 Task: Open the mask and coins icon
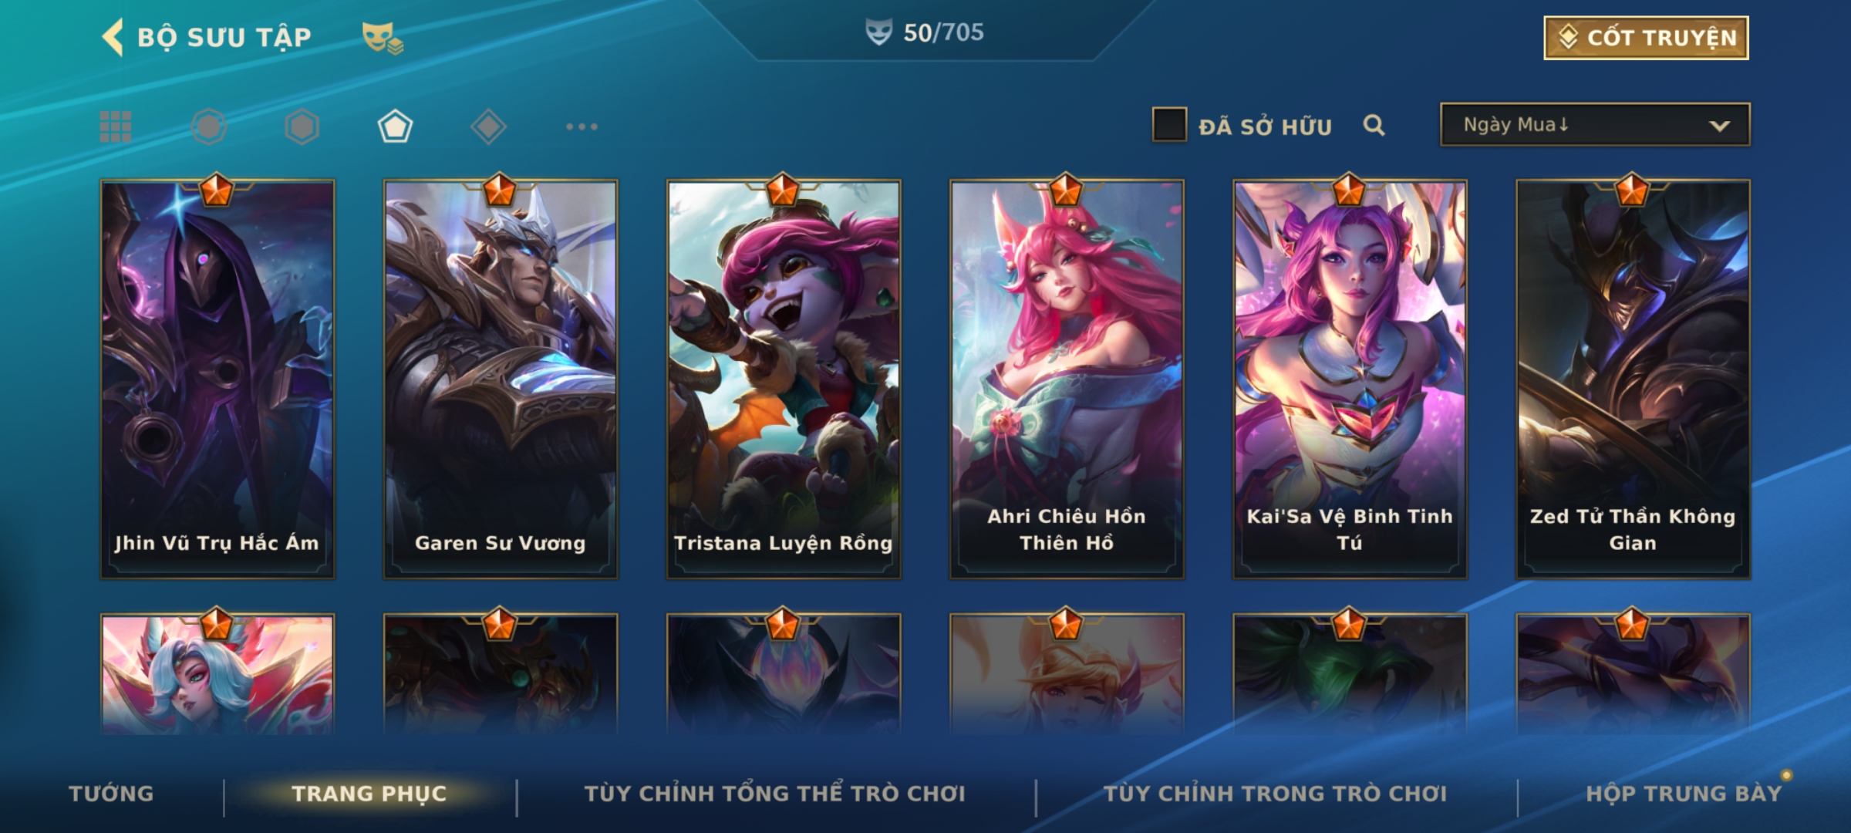pyautogui.click(x=383, y=38)
